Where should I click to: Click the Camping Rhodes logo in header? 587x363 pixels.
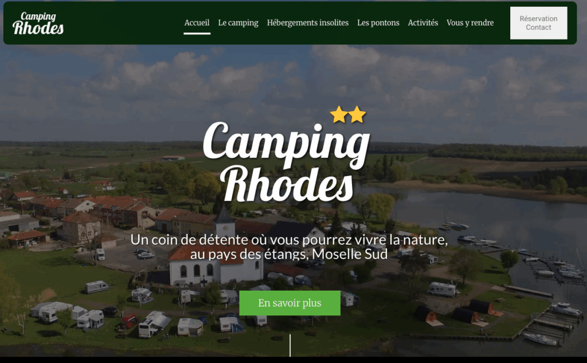point(38,24)
